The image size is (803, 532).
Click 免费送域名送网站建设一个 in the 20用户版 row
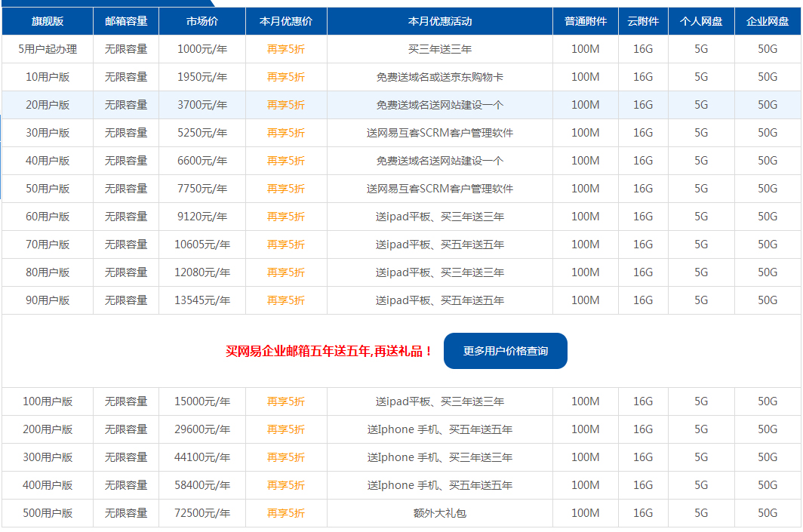click(440, 105)
